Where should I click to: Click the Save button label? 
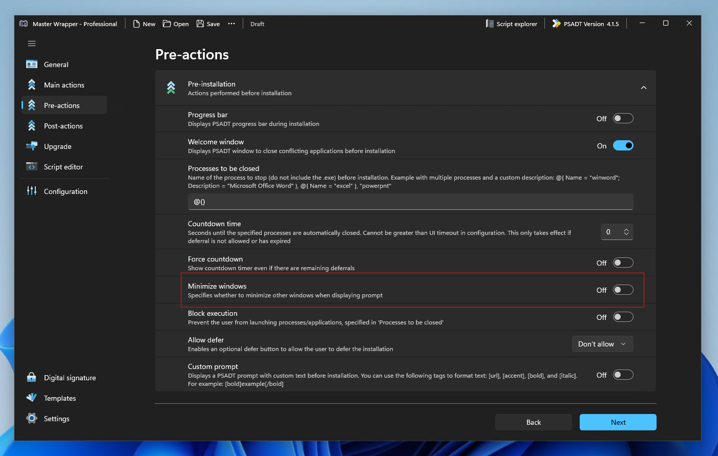pyautogui.click(x=213, y=24)
